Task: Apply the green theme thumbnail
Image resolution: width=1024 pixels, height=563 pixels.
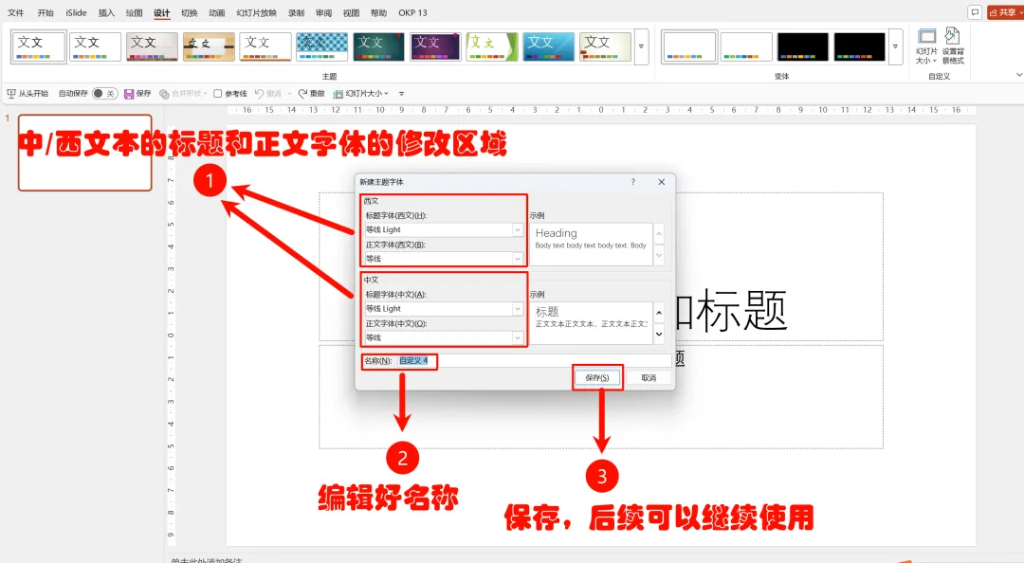Action: point(492,47)
